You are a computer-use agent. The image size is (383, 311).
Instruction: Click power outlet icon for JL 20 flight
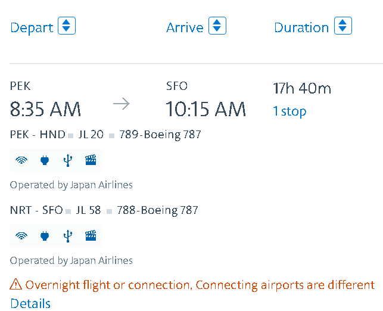(44, 160)
